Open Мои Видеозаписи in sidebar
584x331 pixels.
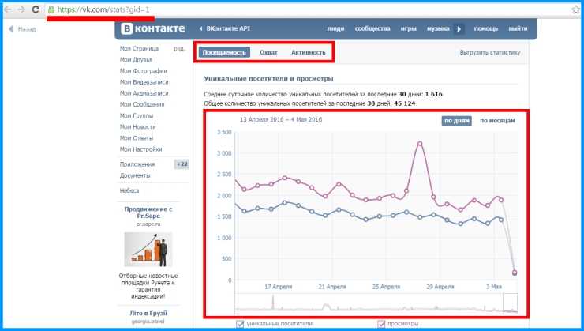pyautogui.click(x=144, y=82)
